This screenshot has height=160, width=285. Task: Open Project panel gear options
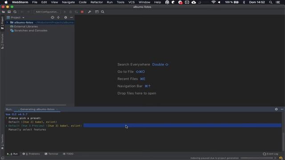[x=65, y=17]
